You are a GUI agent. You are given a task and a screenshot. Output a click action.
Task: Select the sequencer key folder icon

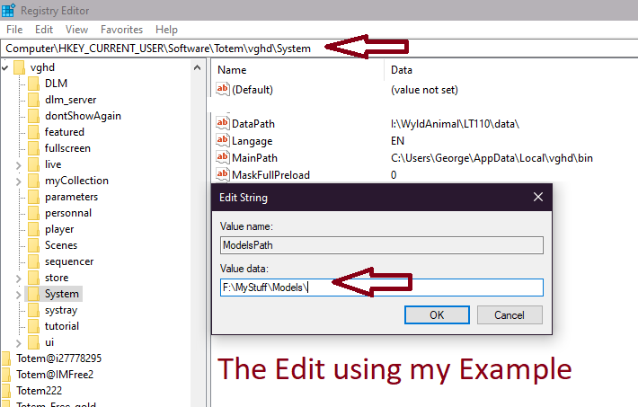tap(34, 261)
